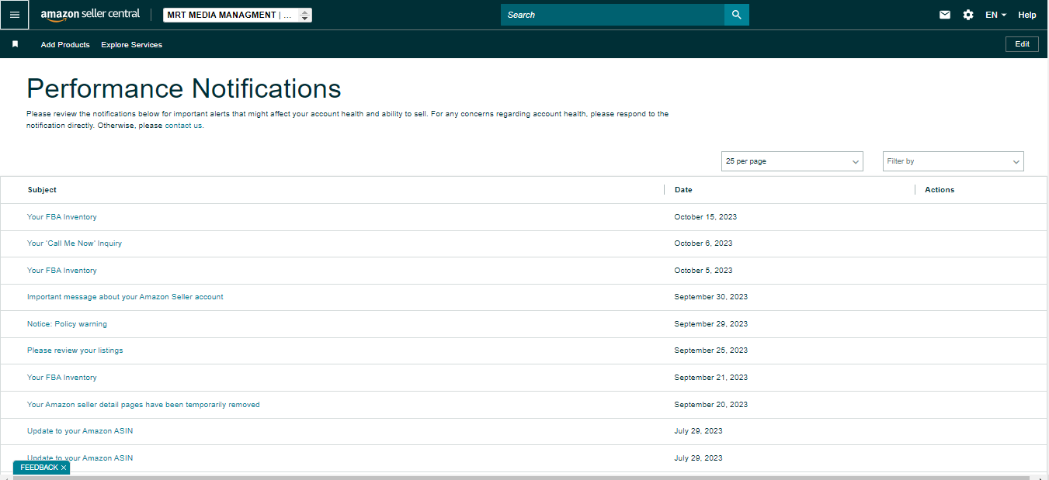1049x480 pixels.
Task: Open Your 'Call Me Now' Inquiry notification
Action: point(75,243)
